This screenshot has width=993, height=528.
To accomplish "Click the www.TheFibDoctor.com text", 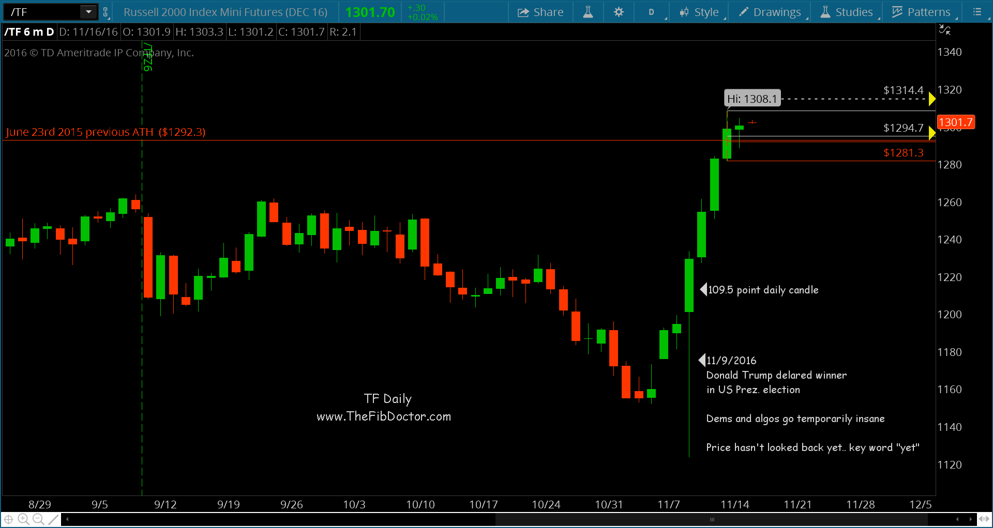I will pyautogui.click(x=384, y=416).
